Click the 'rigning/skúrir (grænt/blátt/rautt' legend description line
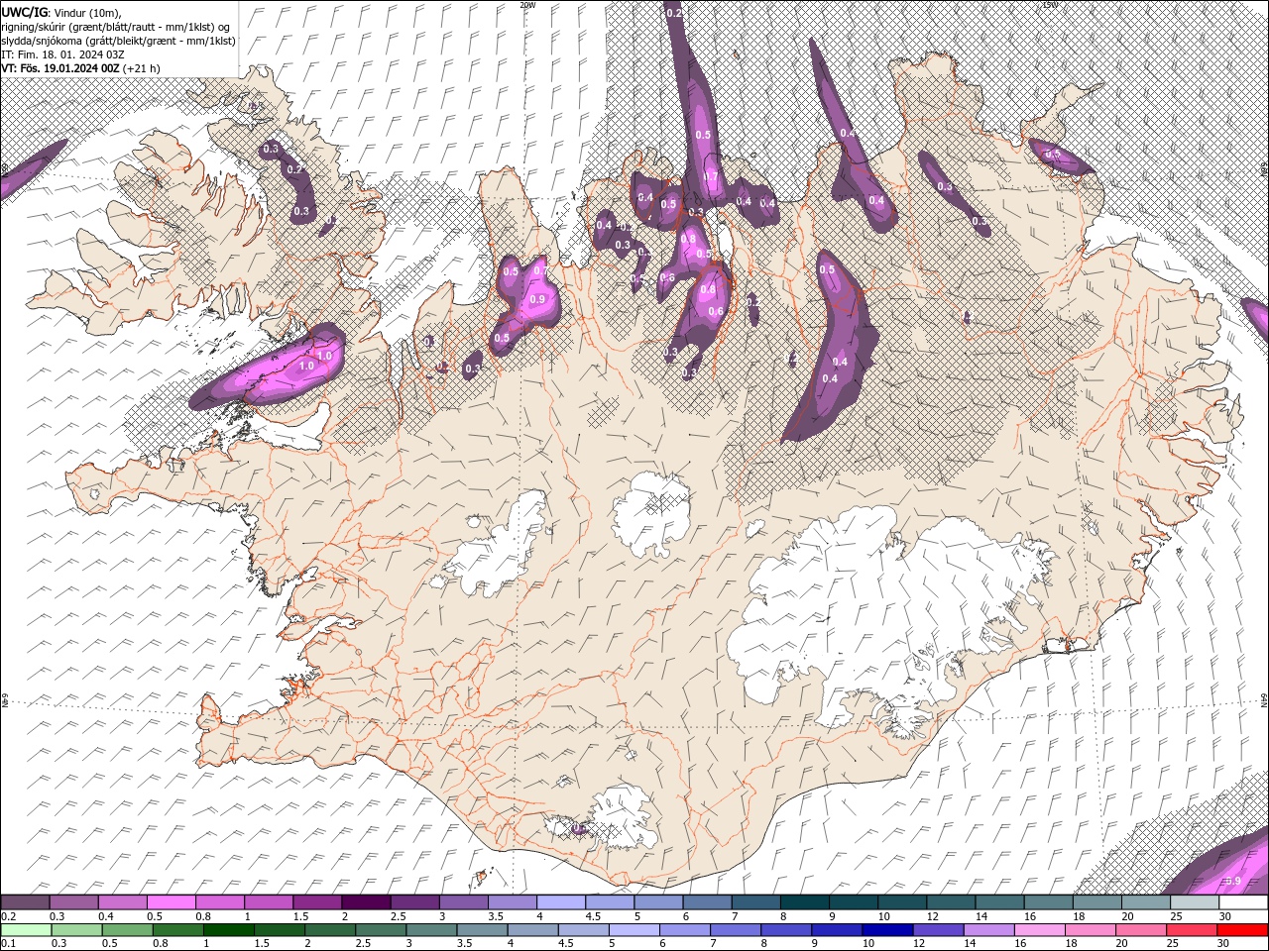Screen dimensions: 1269x951 pyautogui.click(x=115, y=27)
